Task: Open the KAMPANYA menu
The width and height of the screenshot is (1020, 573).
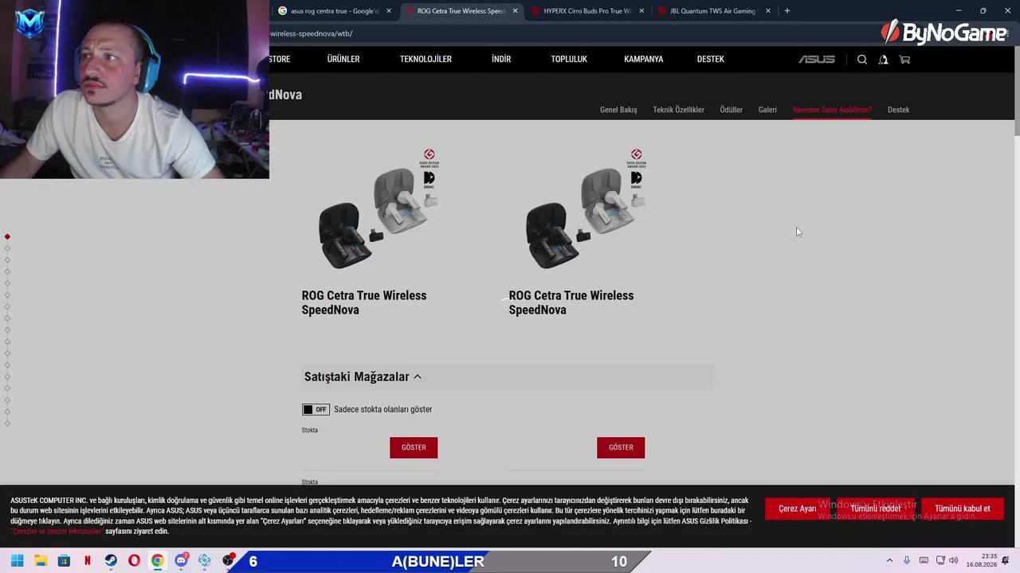Action: pyautogui.click(x=644, y=60)
